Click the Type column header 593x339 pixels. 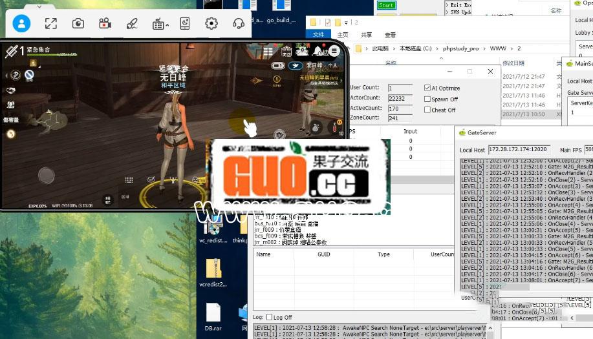[x=383, y=254]
